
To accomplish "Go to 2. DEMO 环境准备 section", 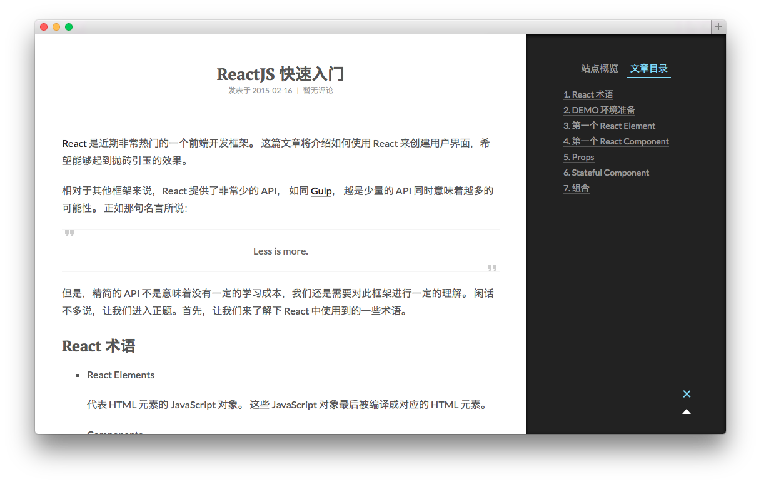I will (599, 110).
